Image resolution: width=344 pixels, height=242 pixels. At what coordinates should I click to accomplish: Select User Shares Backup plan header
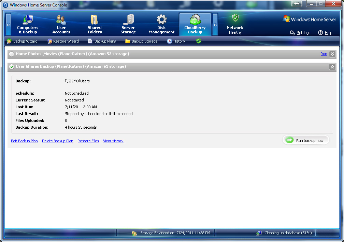point(172,67)
